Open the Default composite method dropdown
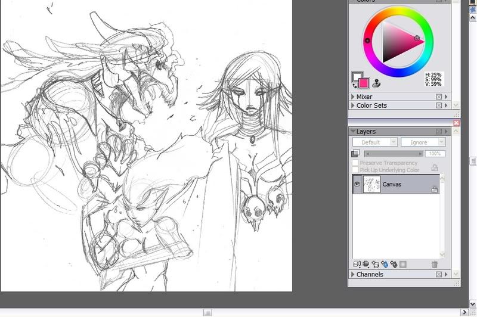This screenshot has width=477, height=317. pyautogui.click(x=375, y=142)
